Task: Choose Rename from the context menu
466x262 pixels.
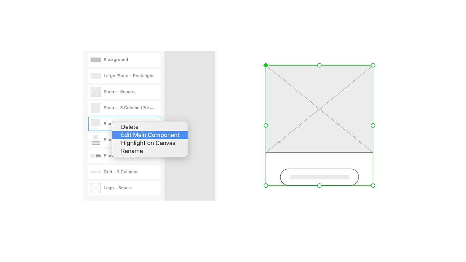Action: pyautogui.click(x=132, y=151)
